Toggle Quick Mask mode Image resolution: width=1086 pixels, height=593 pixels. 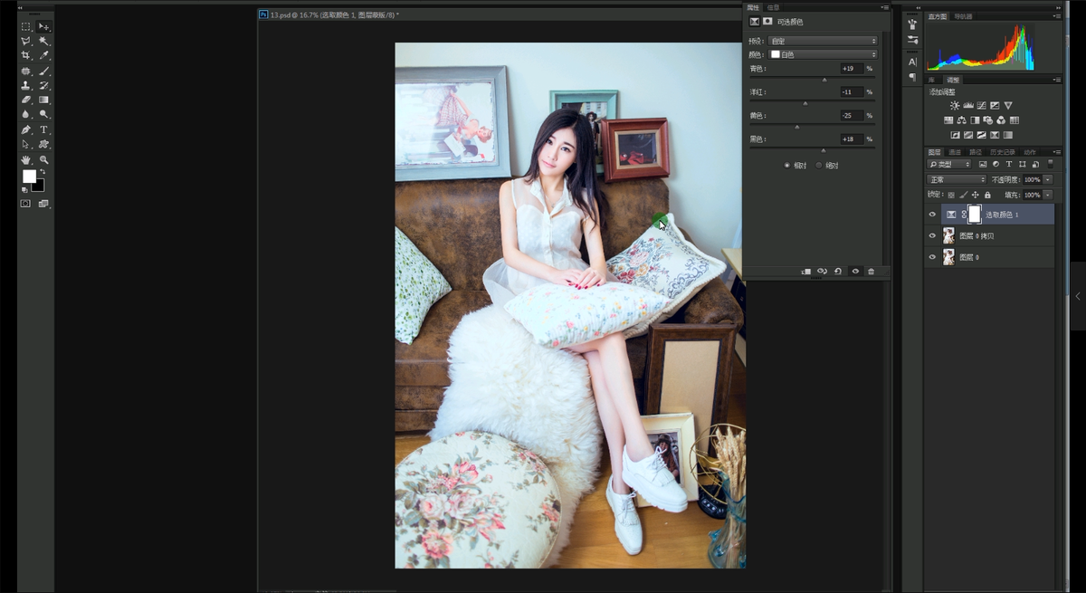26,204
